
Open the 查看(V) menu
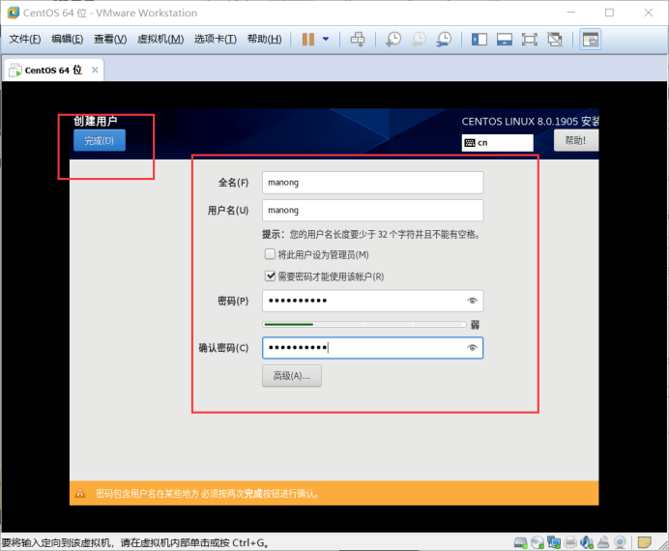(x=110, y=40)
